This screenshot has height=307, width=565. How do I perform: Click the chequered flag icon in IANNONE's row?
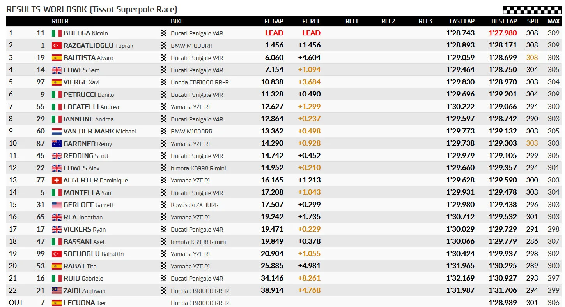pos(164,119)
